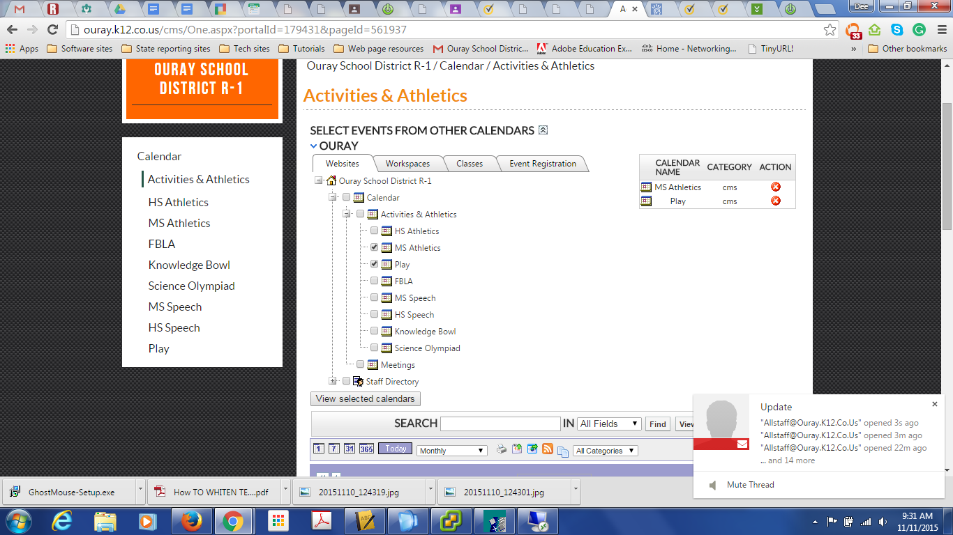
Task: Uncheck the Play calendar checkbox
Action: click(375, 264)
